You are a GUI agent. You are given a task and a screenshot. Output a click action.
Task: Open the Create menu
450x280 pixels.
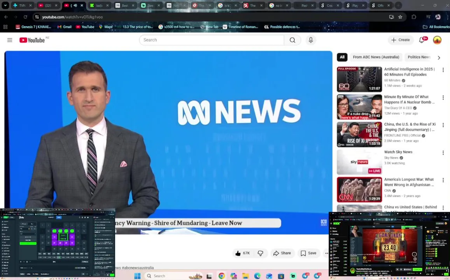pos(401,40)
